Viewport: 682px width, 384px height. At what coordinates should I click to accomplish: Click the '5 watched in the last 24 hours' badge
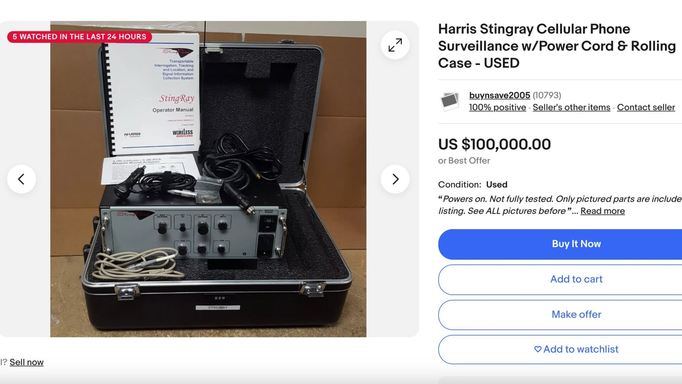point(79,37)
